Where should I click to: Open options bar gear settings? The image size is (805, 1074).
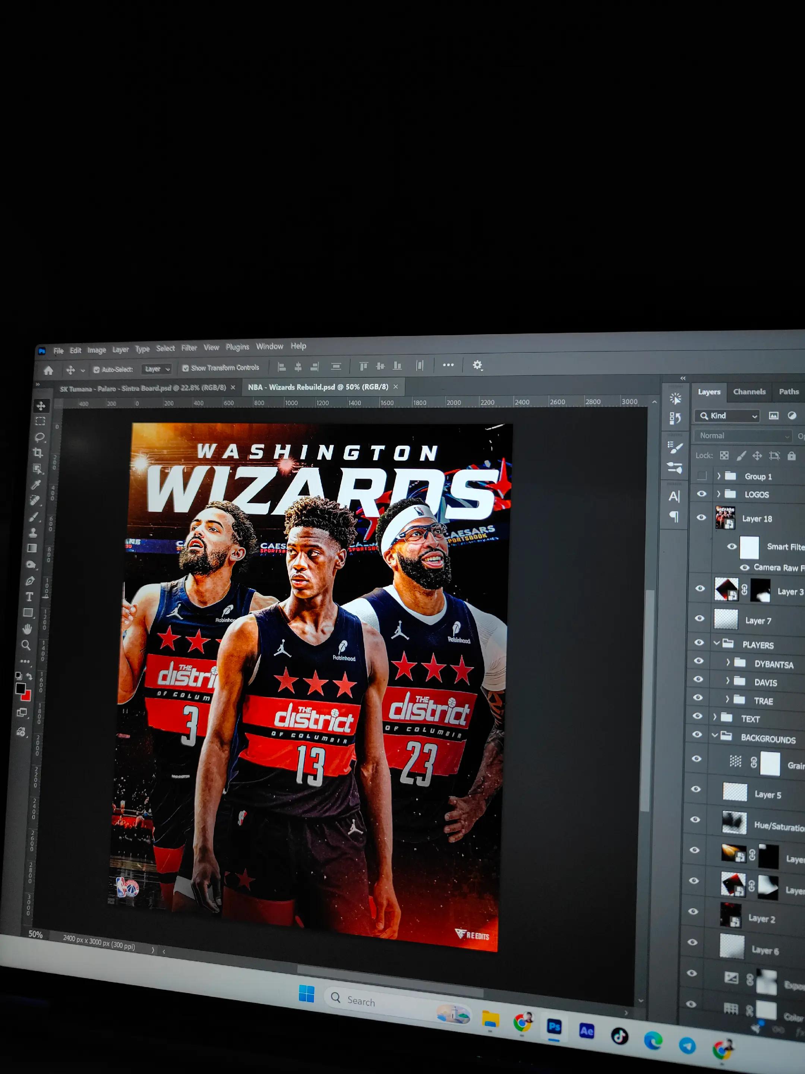click(477, 365)
